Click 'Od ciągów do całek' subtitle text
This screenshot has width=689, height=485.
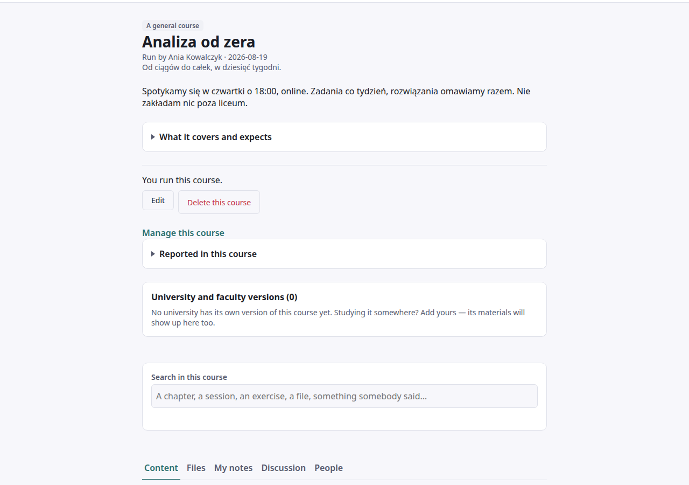point(212,67)
